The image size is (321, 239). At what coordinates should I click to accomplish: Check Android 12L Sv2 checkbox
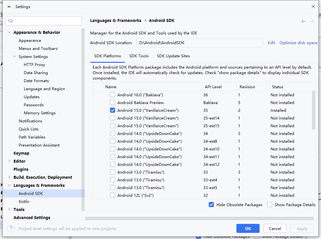112,195
